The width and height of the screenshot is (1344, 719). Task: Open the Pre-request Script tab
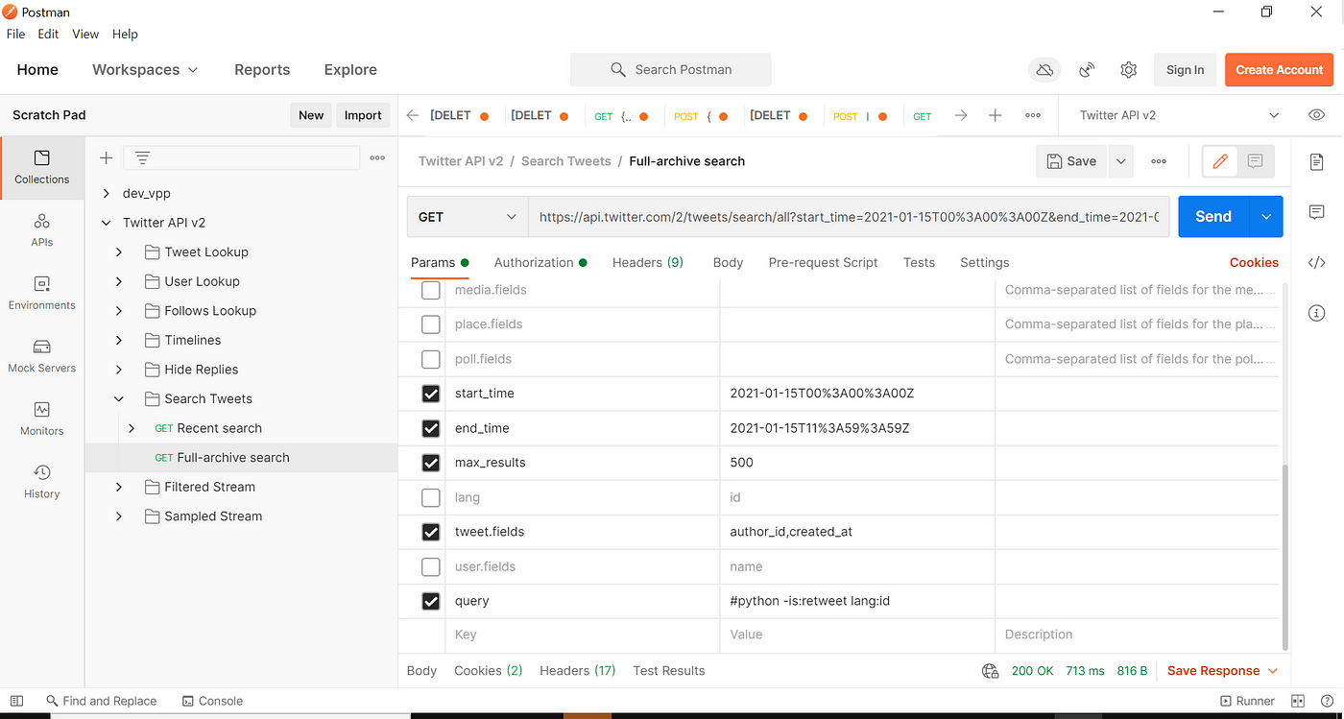pyautogui.click(x=823, y=263)
